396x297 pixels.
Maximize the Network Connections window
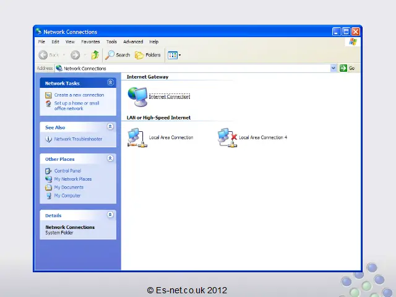(x=346, y=32)
